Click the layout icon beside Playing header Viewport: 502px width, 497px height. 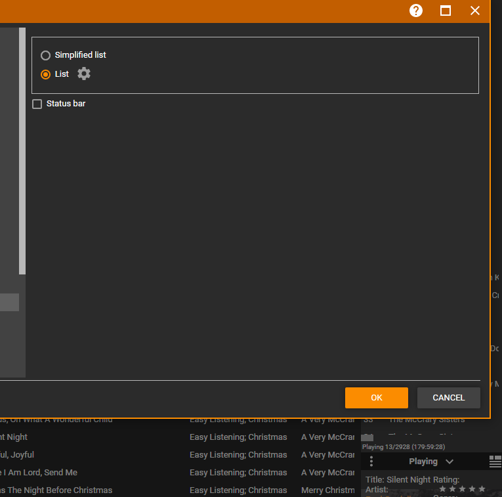[495, 462]
